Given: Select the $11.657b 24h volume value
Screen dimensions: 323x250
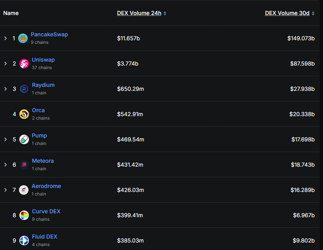Looking at the screenshot, I should pyautogui.click(x=128, y=38).
